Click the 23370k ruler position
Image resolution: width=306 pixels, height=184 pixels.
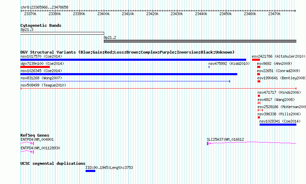pos(30,14)
